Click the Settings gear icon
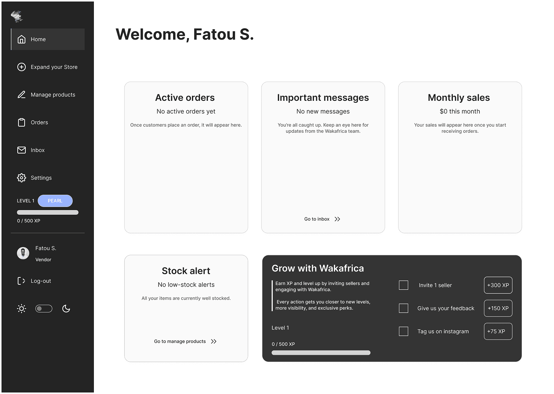 (x=22, y=178)
